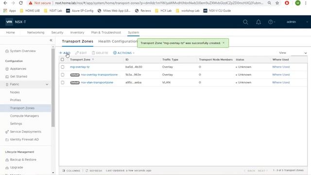This screenshot has height=175, width=311.
Task: Open NSX-T search magnifier icon
Action: (245, 22)
